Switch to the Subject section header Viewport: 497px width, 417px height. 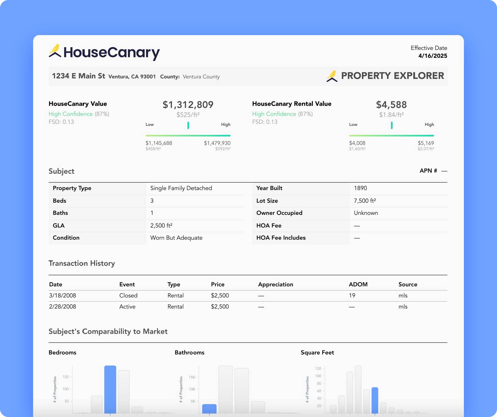point(61,171)
